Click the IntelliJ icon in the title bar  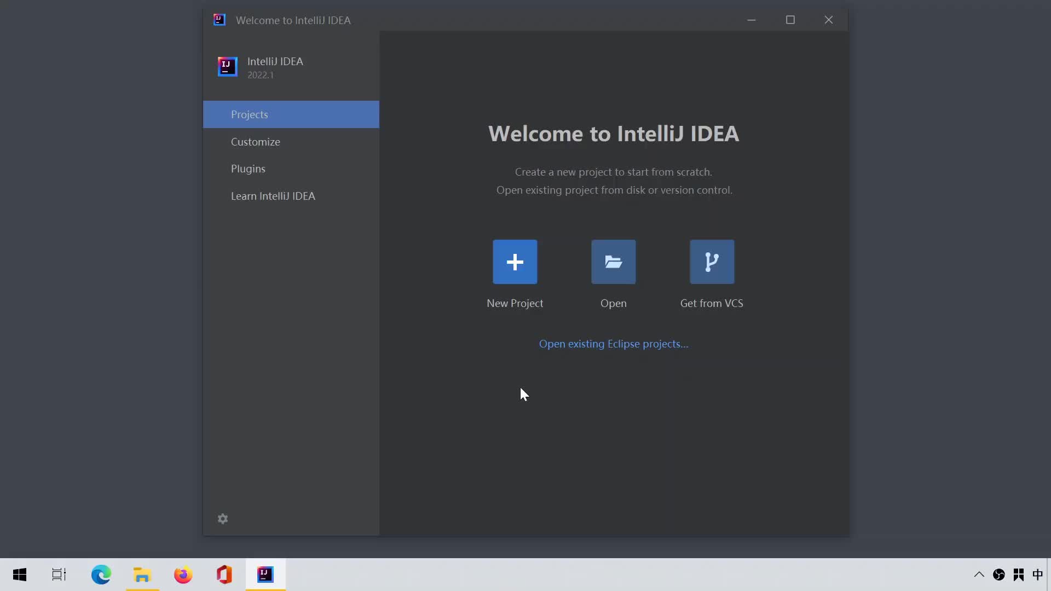pos(219,20)
